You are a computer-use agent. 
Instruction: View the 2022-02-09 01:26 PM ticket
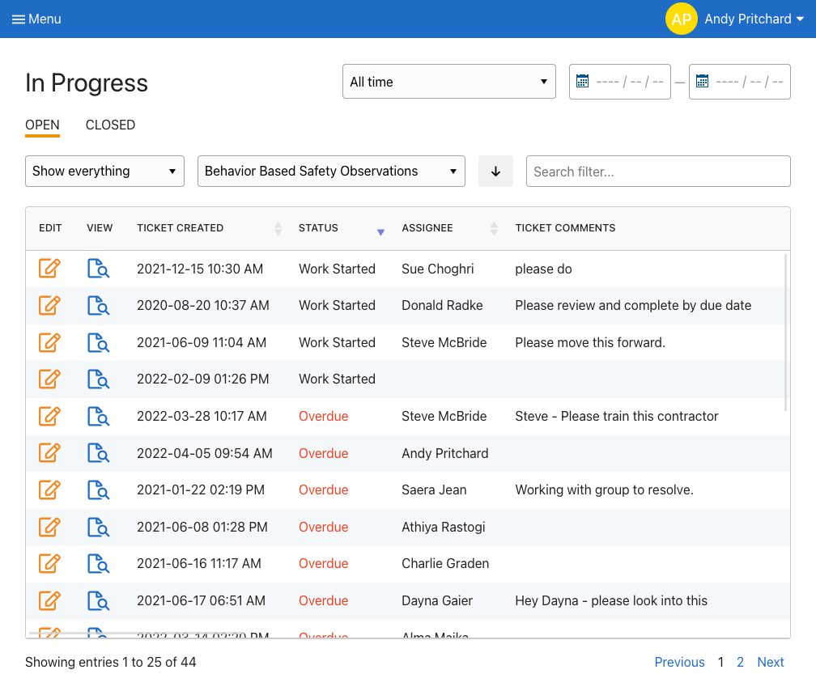point(99,379)
